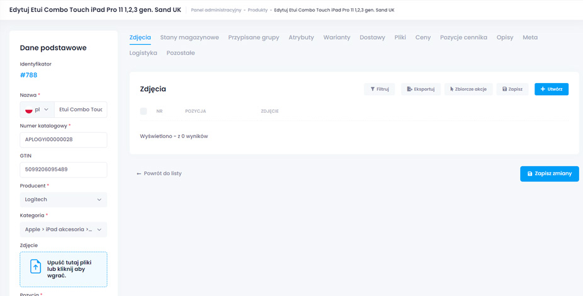This screenshot has height=296, width=583.
Task: Click the Produkty breadcrumb link
Action: pyautogui.click(x=258, y=10)
